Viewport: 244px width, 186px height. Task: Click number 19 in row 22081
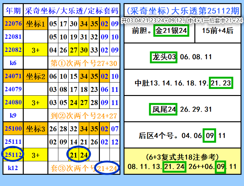point(73,37)
